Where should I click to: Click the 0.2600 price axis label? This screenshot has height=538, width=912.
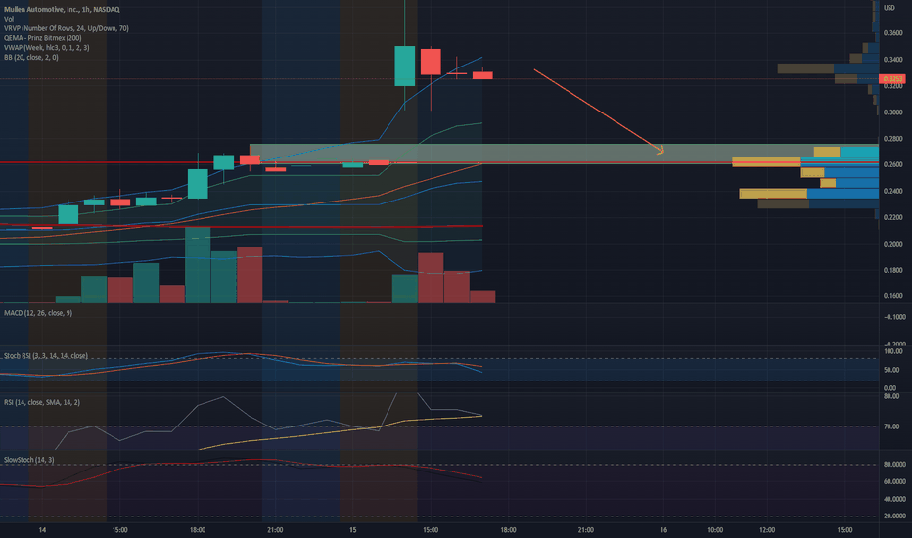(x=893, y=164)
